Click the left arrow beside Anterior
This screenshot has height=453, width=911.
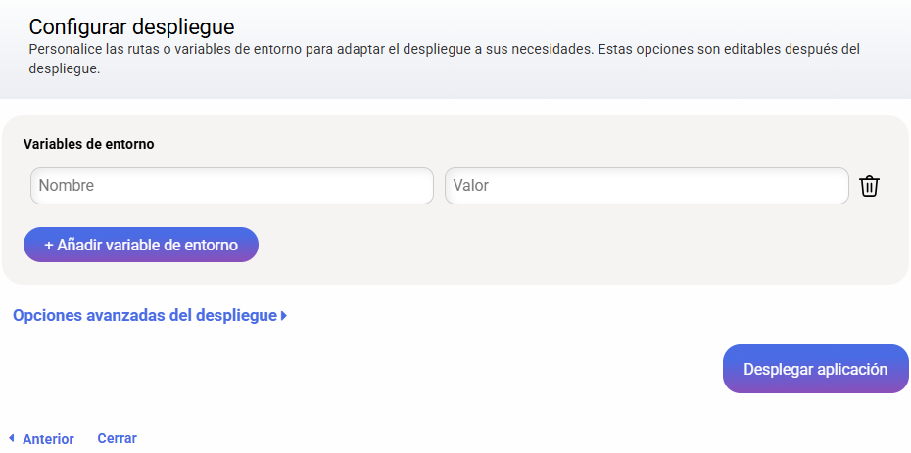point(11,438)
